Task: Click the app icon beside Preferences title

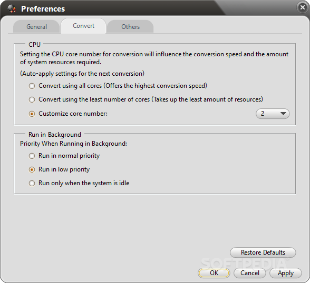Action: coord(12,8)
